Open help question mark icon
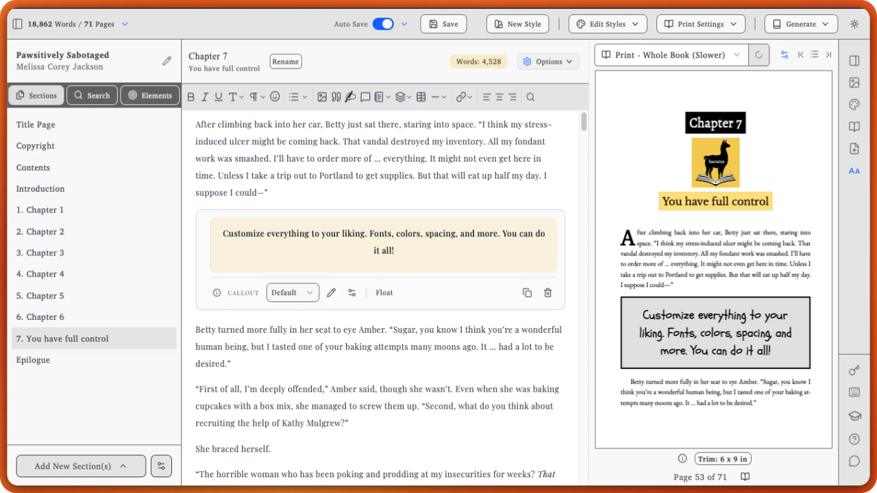The width and height of the screenshot is (877, 493). pos(854,439)
